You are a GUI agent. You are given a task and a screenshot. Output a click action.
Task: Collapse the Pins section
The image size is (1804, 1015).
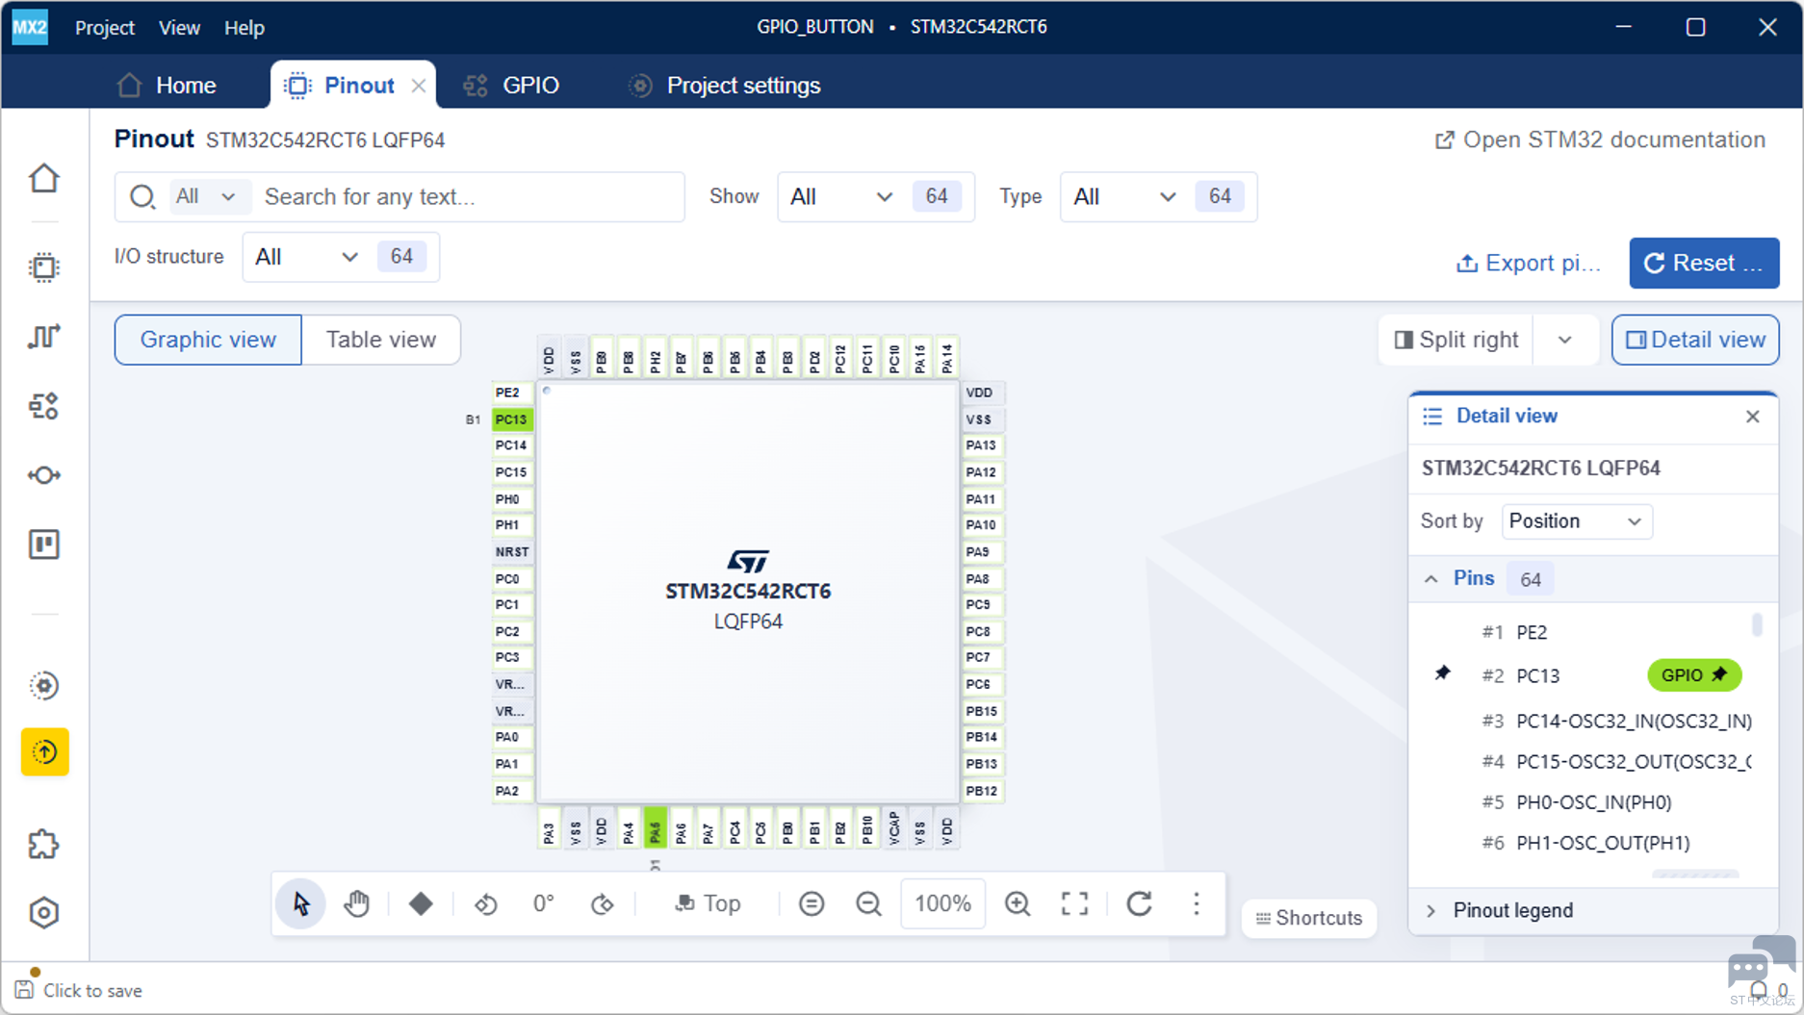coord(1431,579)
